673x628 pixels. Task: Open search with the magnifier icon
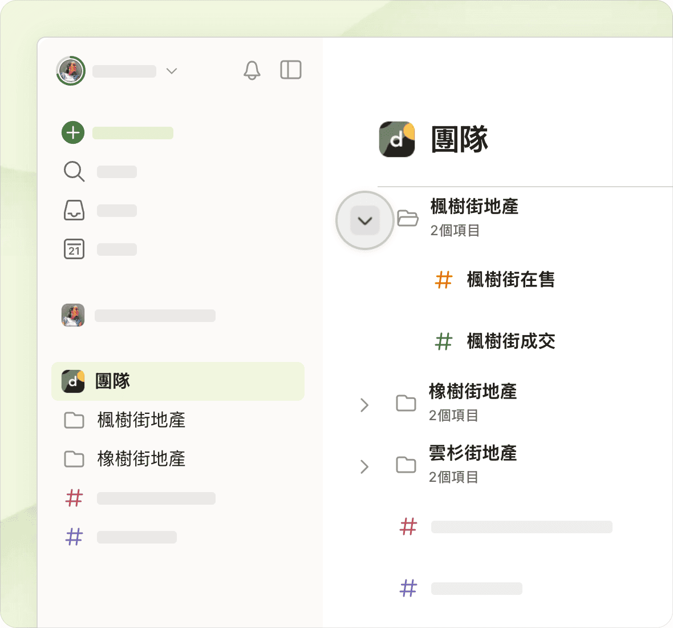pos(74,171)
